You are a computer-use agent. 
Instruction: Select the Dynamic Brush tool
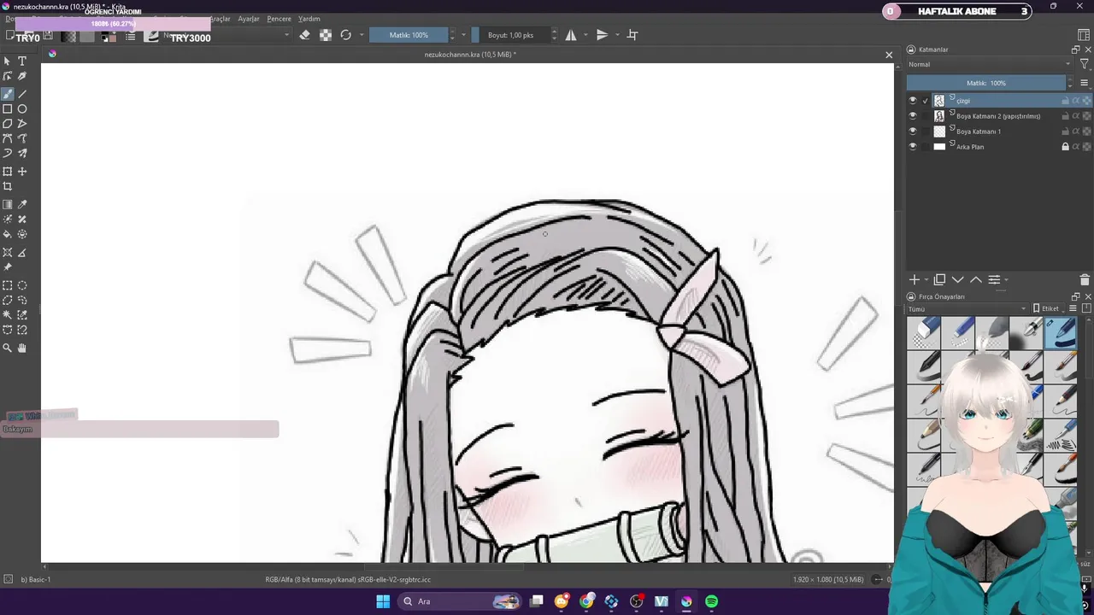click(8, 154)
